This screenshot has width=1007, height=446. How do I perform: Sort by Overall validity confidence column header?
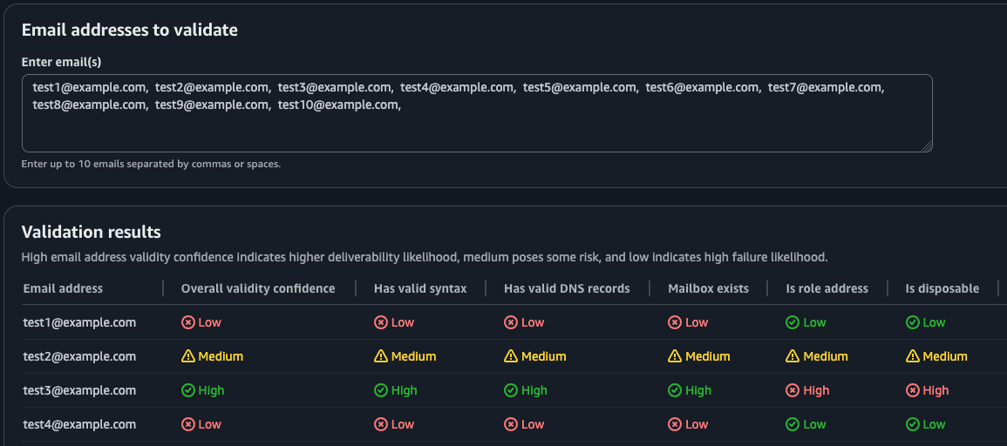click(x=258, y=288)
